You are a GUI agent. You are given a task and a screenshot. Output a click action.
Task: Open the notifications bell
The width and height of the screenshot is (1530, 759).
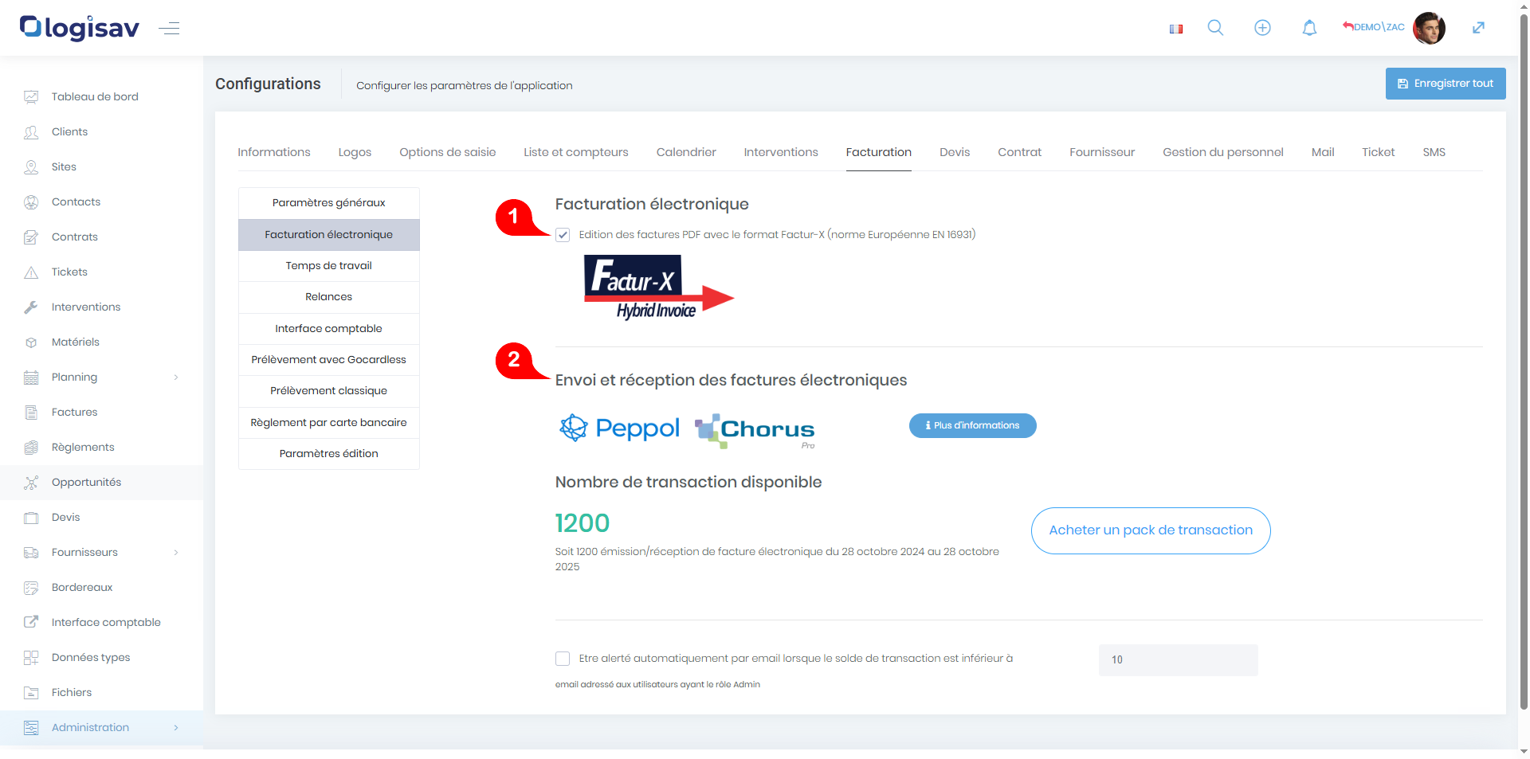coord(1309,28)
